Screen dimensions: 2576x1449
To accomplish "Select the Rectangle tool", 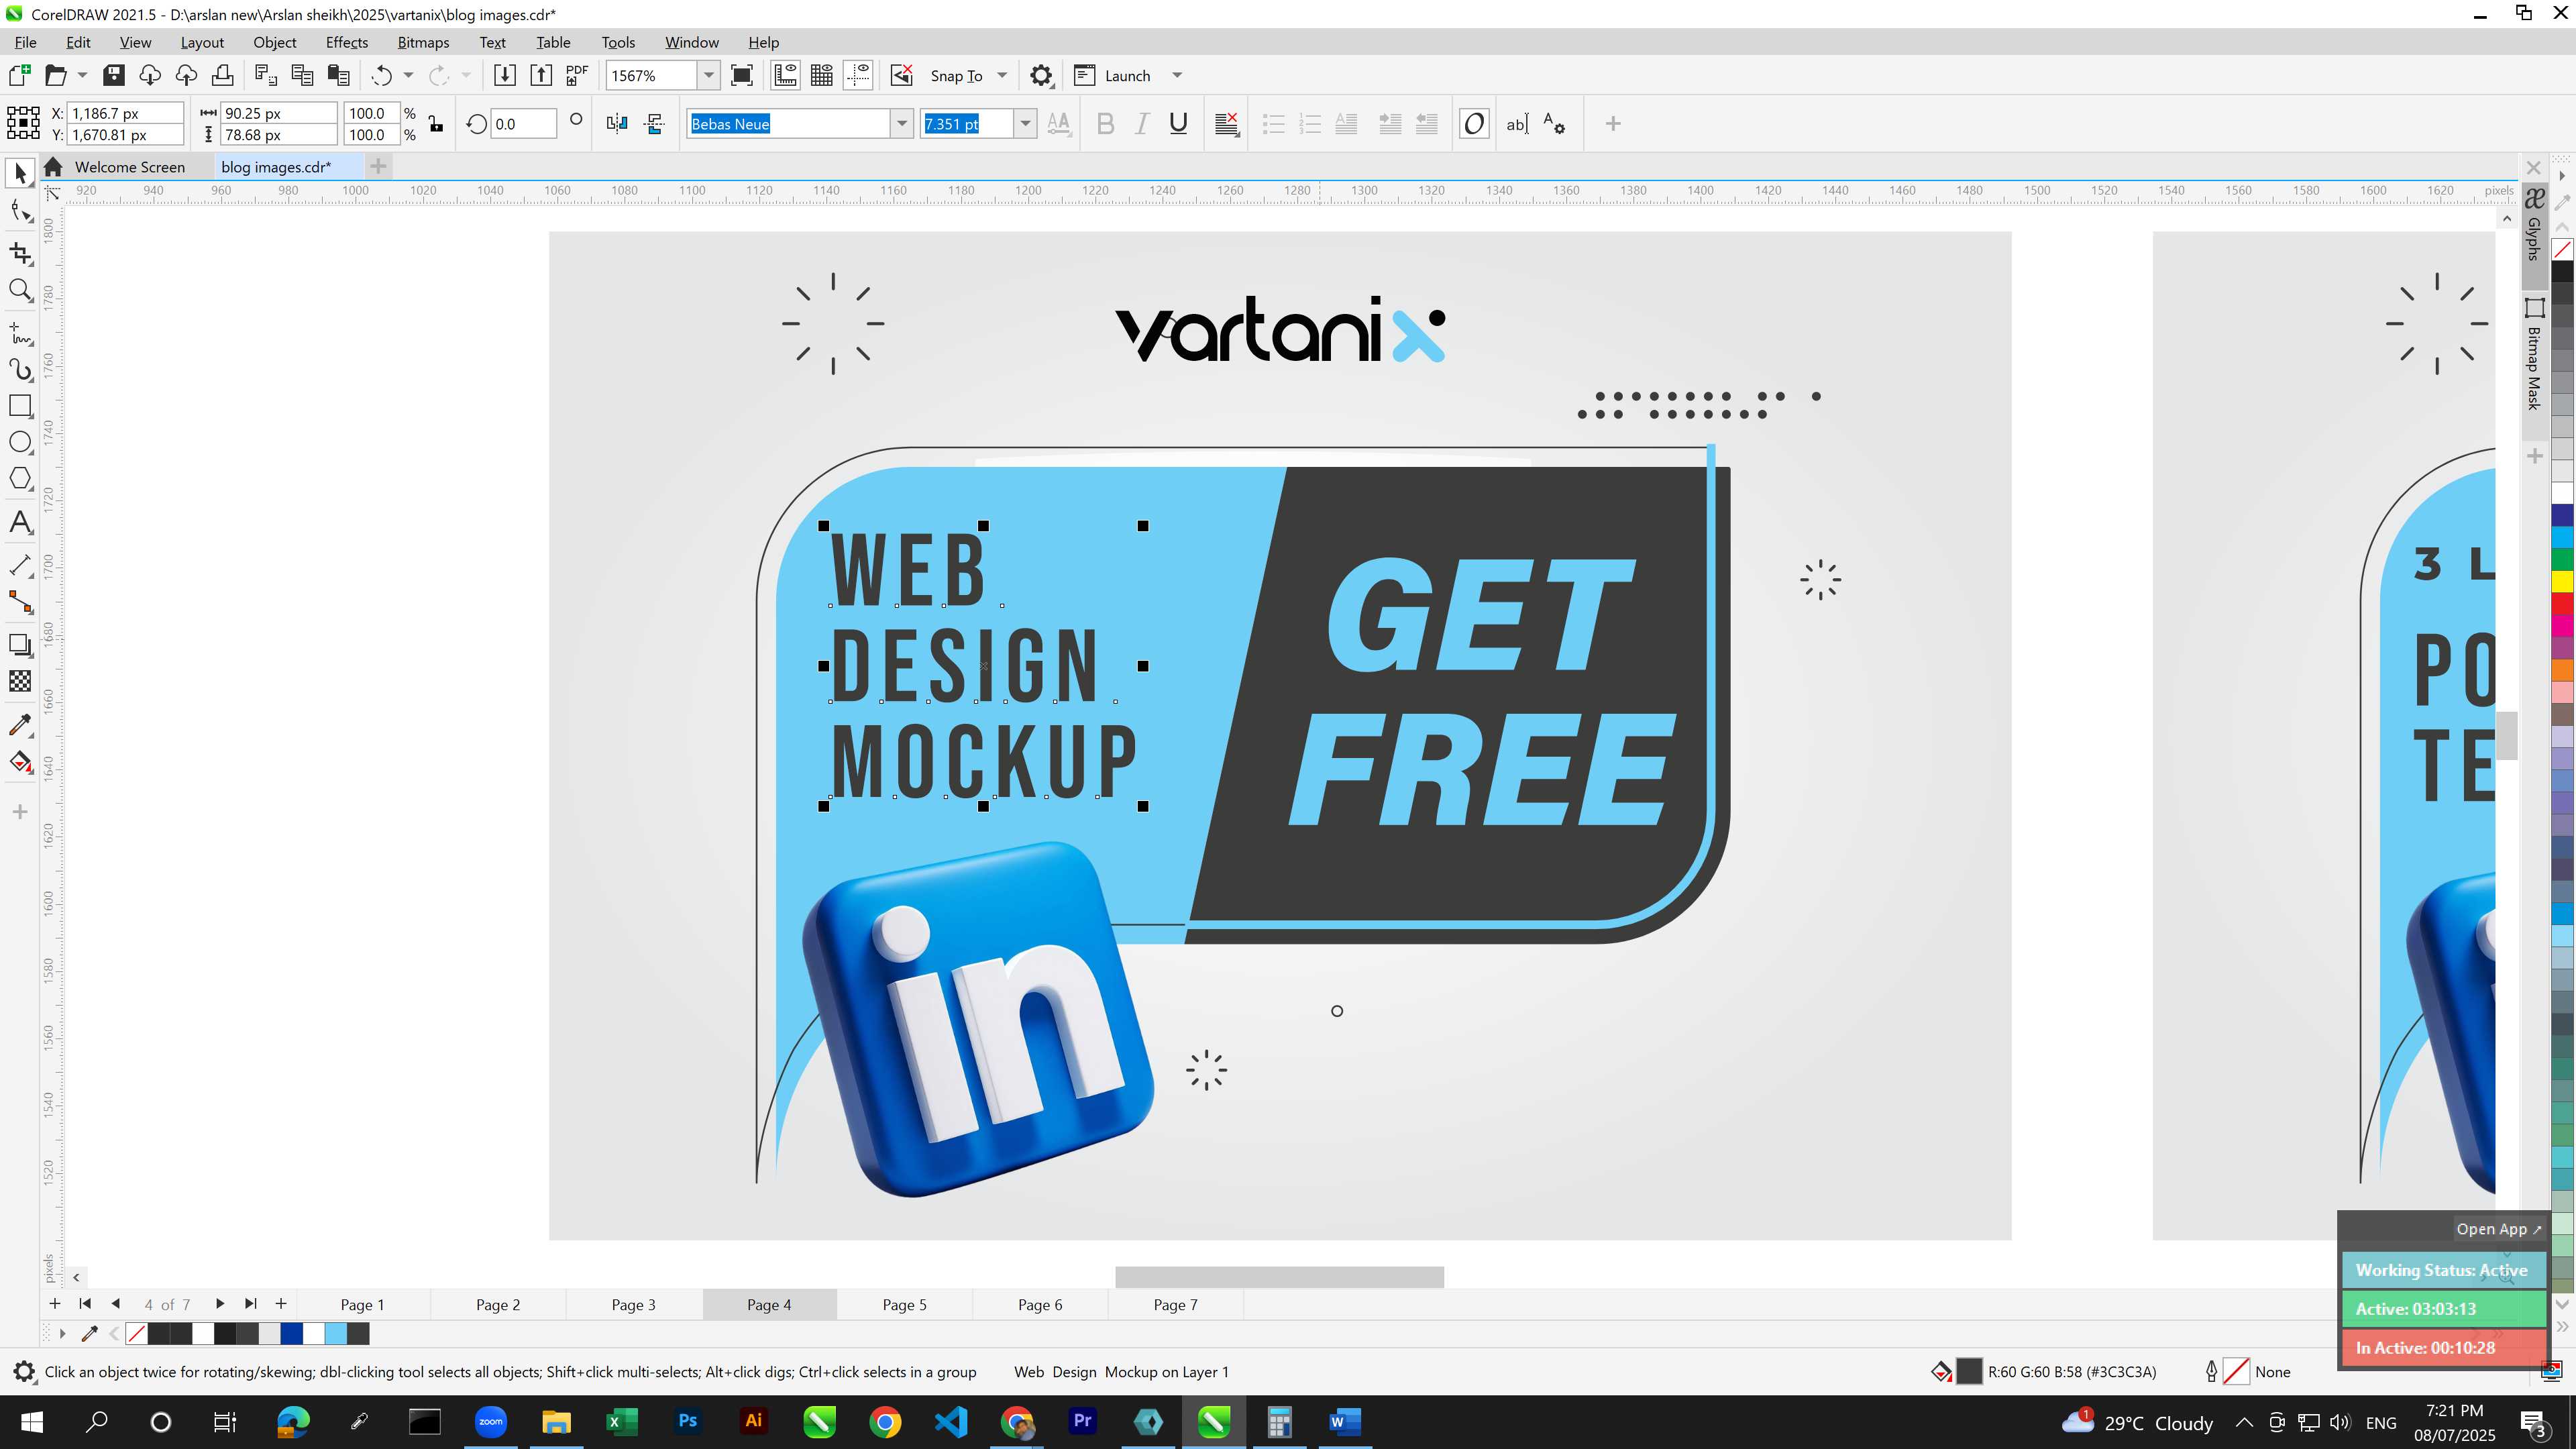I will pos(20,406).
